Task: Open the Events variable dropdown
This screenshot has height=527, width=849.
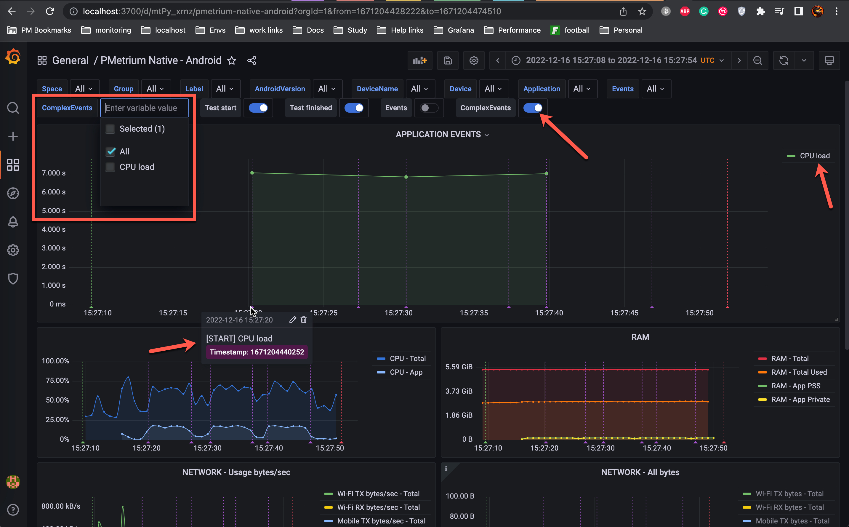Action: [x=656, y=89]
